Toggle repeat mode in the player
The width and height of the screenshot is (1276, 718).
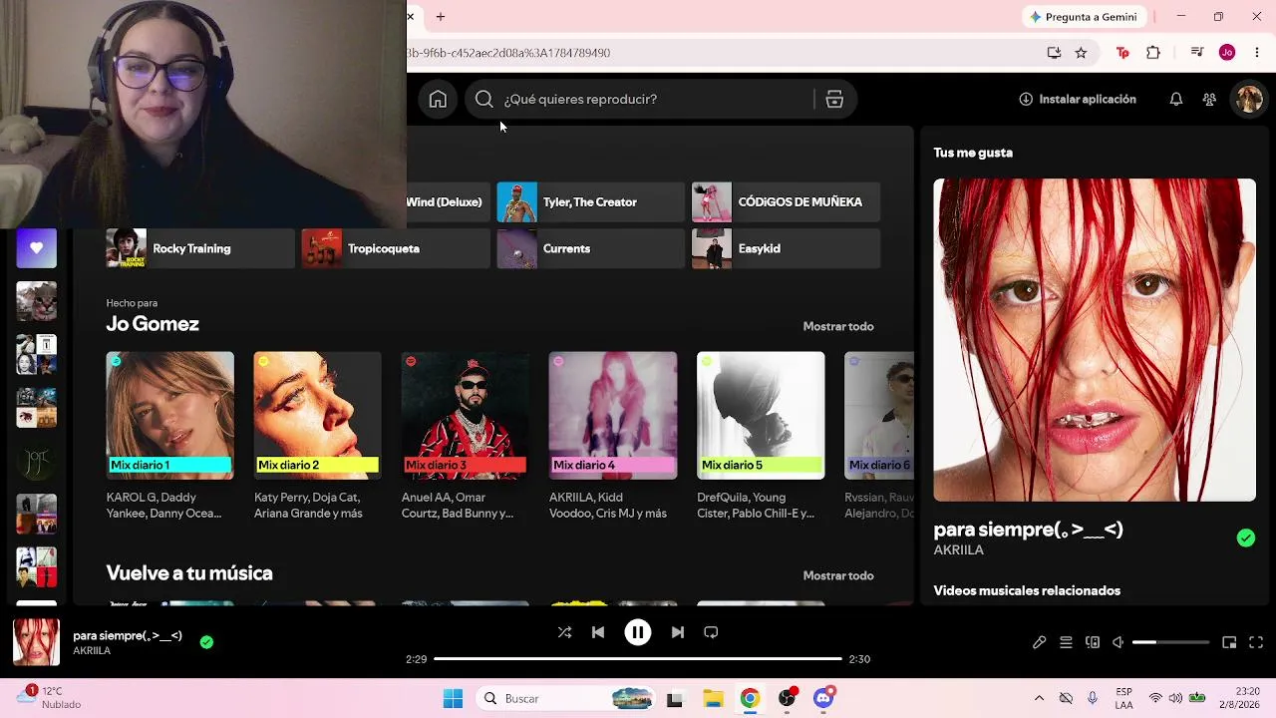click(711, 632)
